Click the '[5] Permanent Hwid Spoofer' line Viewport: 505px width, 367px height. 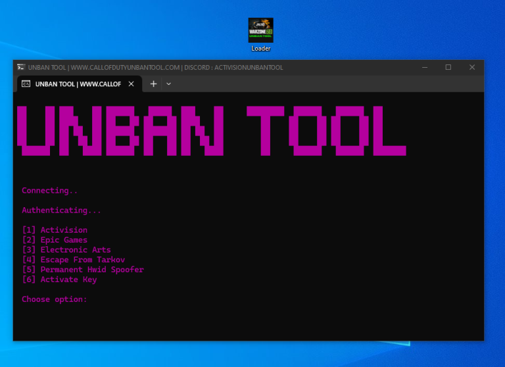(x=83, y=270)
